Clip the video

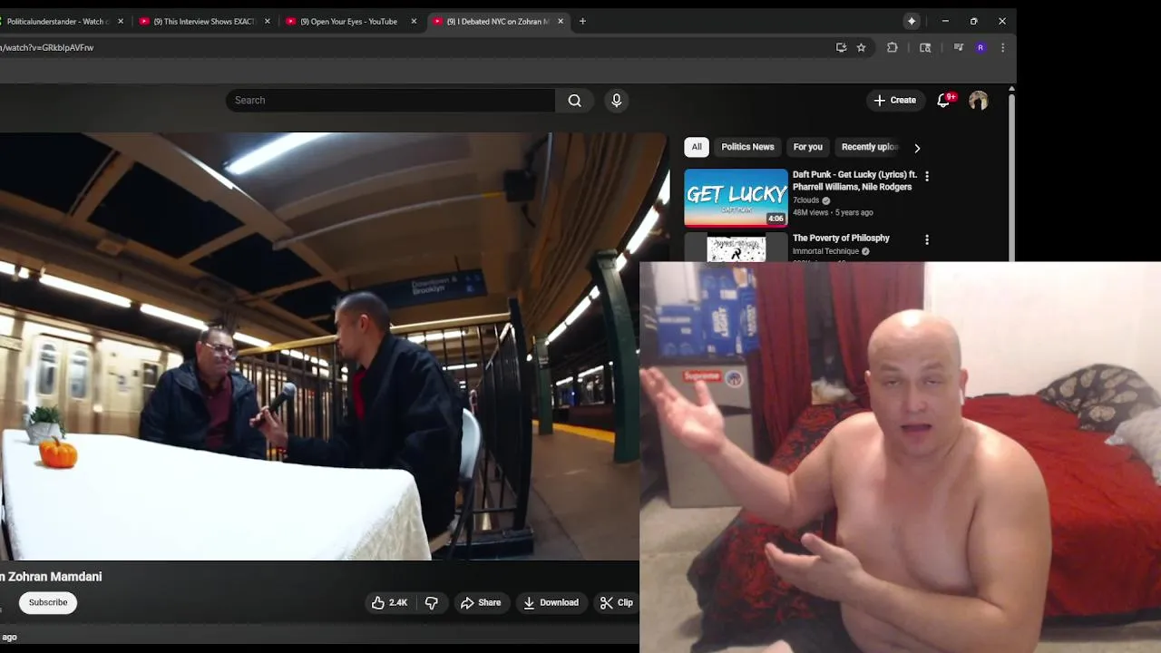(x=617, y=602)
